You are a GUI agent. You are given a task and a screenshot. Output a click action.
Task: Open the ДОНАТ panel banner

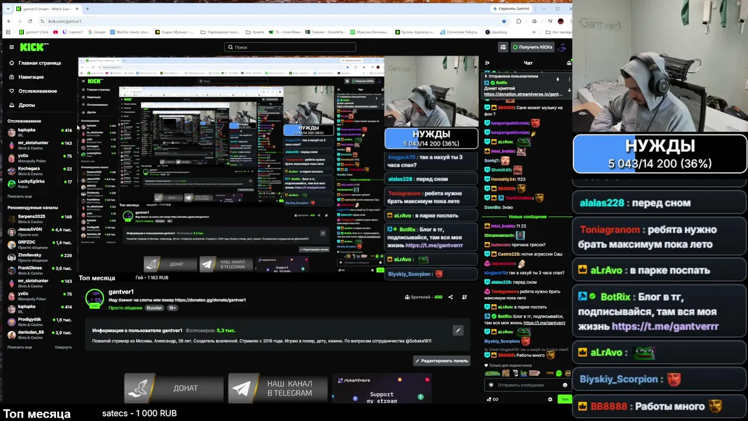coord(174,388)
